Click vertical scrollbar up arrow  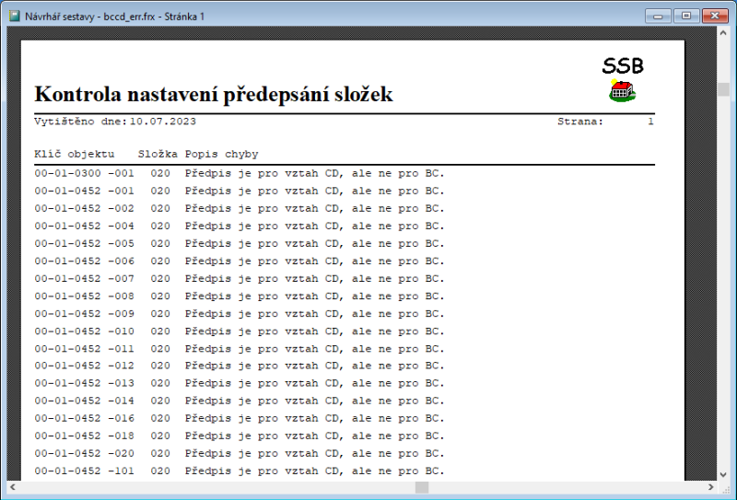pyautogui.click(x=723, y=33)
